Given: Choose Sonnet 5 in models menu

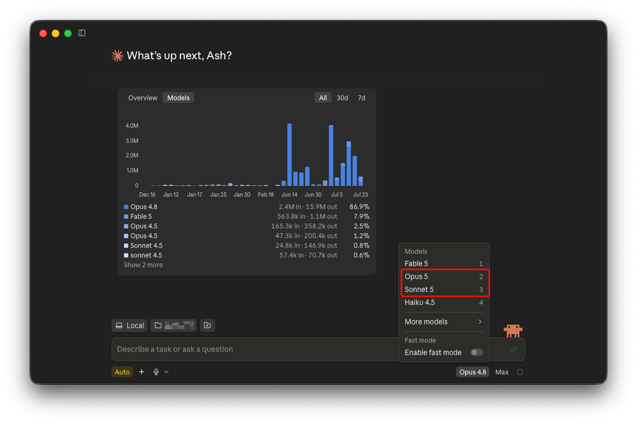Looking at the screenshot, I should click(x=444, y=289).
